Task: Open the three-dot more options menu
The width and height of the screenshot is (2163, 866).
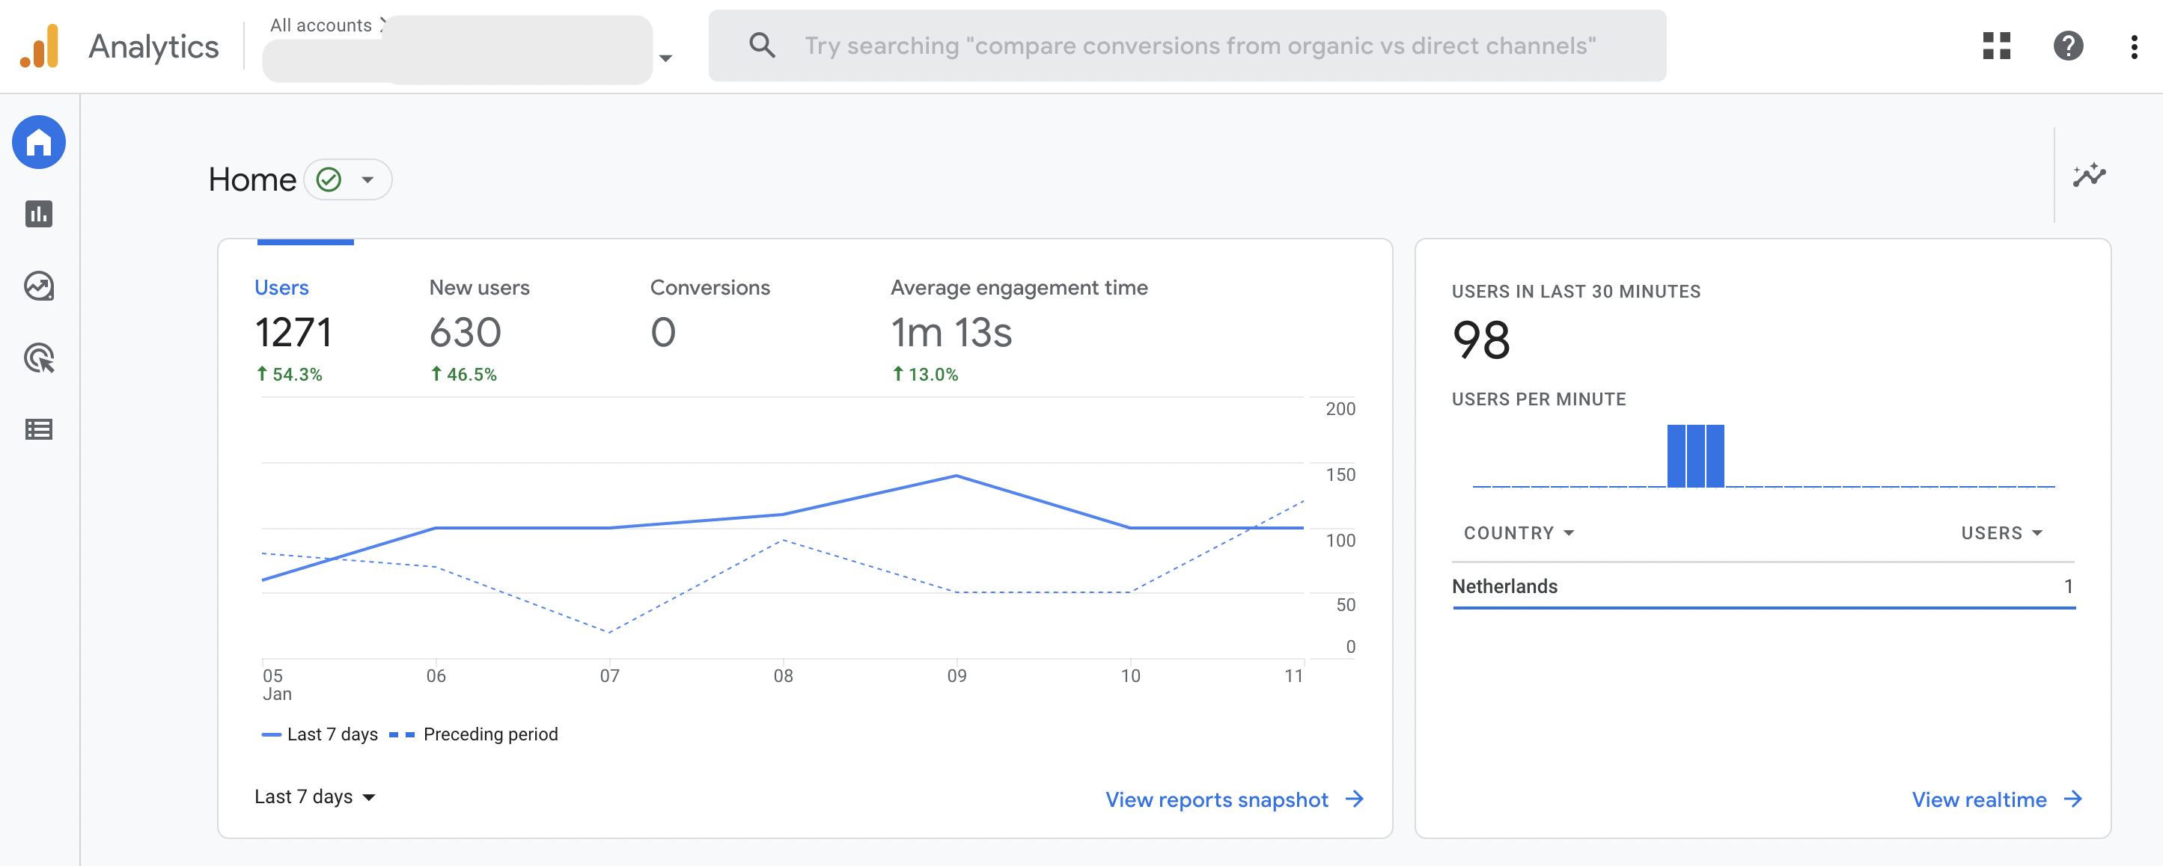Action: (2134, 46)
